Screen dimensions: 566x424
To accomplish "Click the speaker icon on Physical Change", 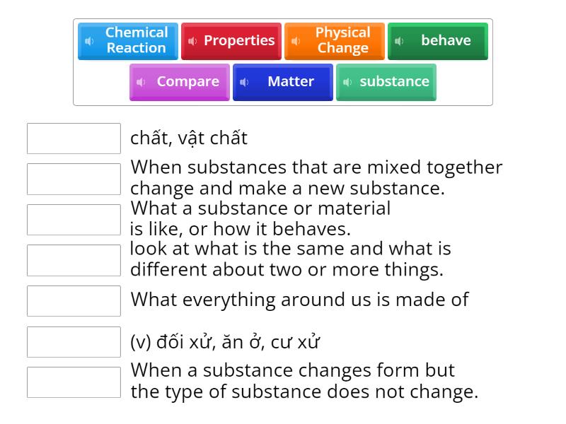I will tap(295, 41).
